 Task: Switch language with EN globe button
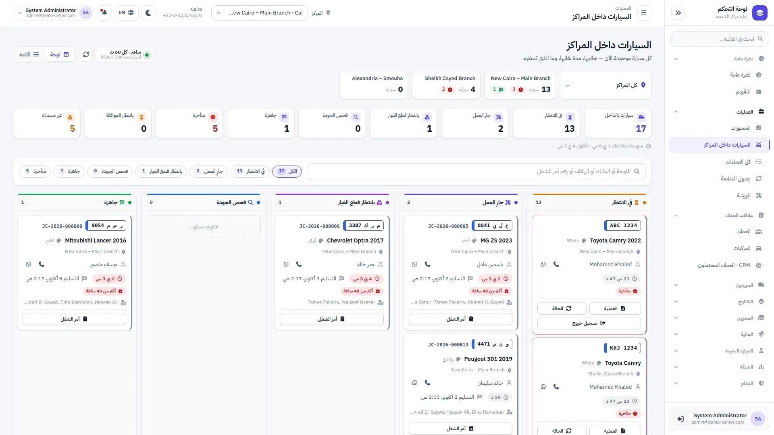click(127, 13)
